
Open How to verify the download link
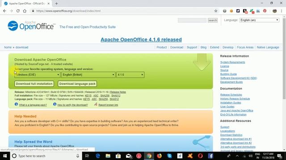click(72, 105)
